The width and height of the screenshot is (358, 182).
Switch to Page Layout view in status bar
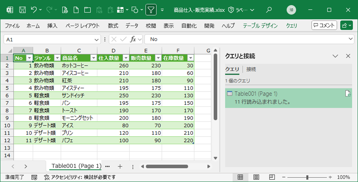click(256, 177)
